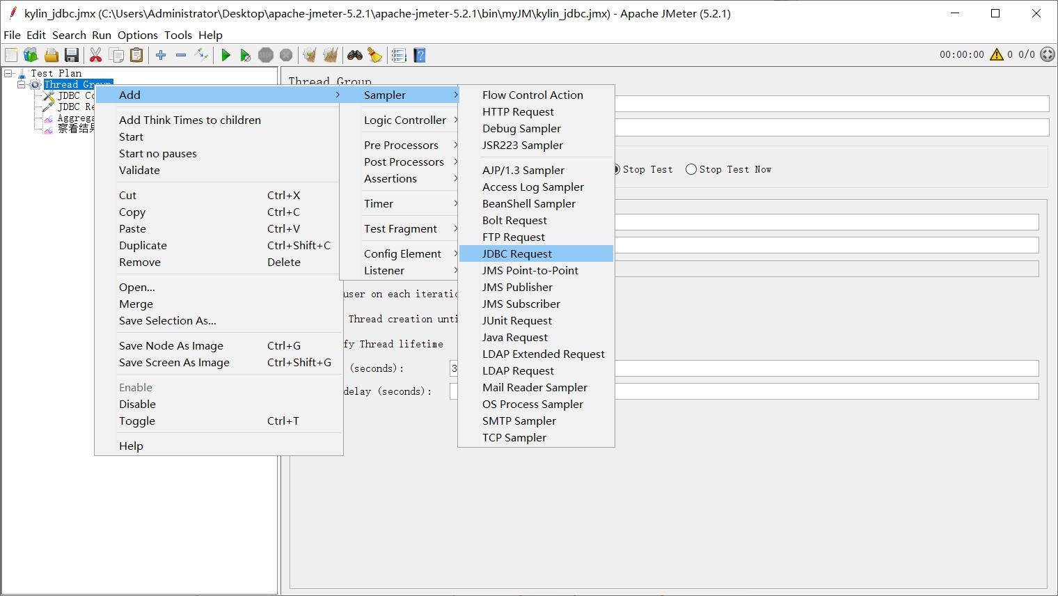Click the top Thread Properties input field
Image resolution: width=1058 pixels, height=596 pixels.
tap(826, 221)
